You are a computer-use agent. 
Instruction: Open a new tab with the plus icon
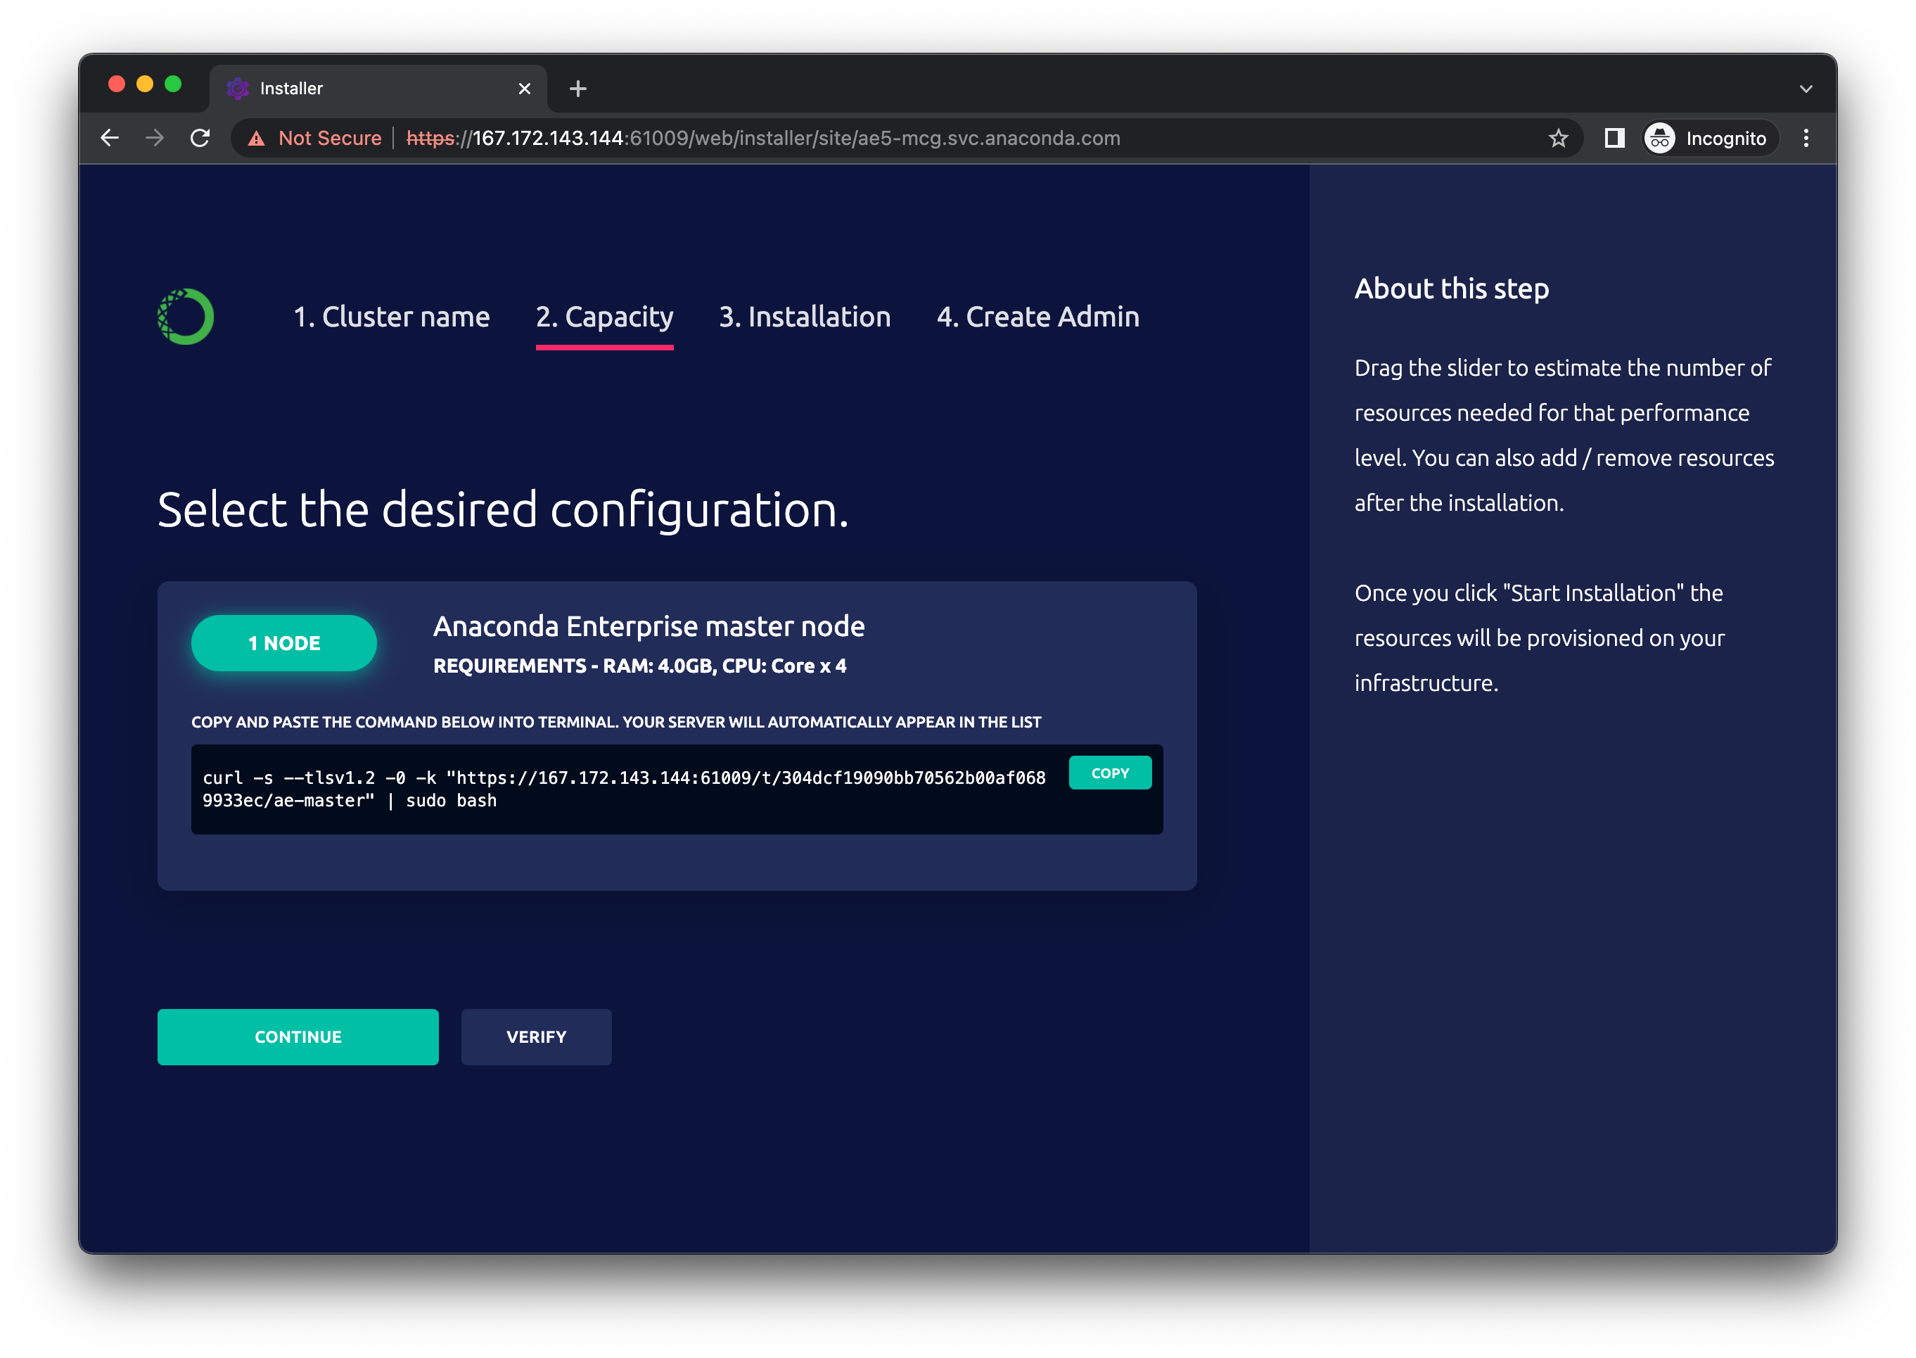pos(577,89)
